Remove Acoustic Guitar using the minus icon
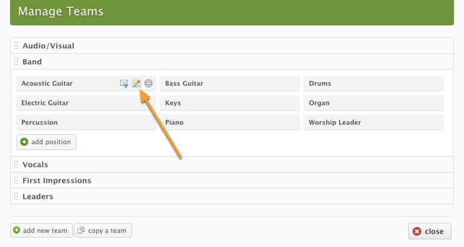This screenshot has width=464, height=247. pyautogui.click(x=149, y=83)
